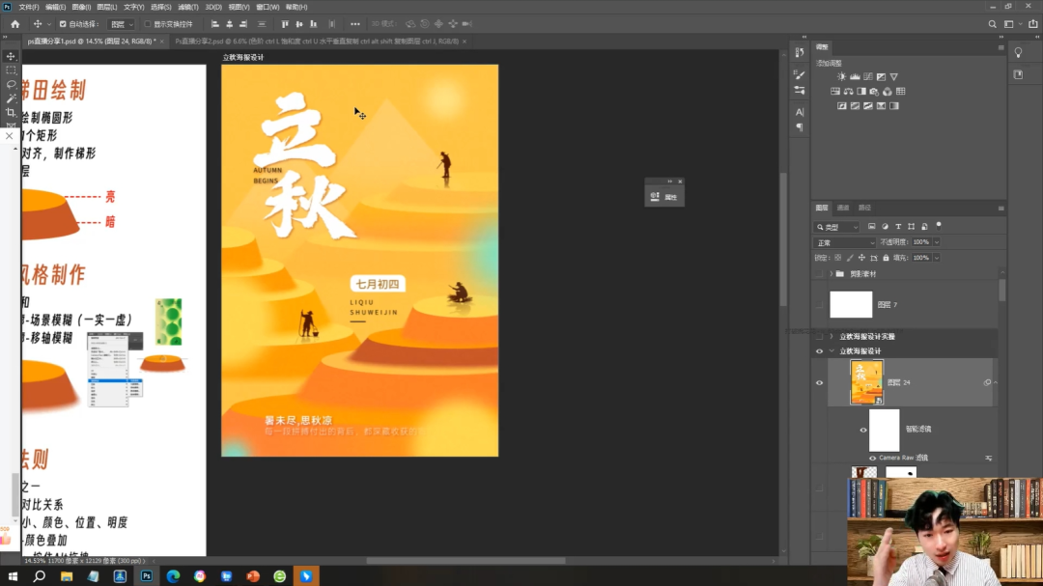Click the Home icon in options bar
The height and width of the screenshot is (586, 1043).
[x=15, y=24]
